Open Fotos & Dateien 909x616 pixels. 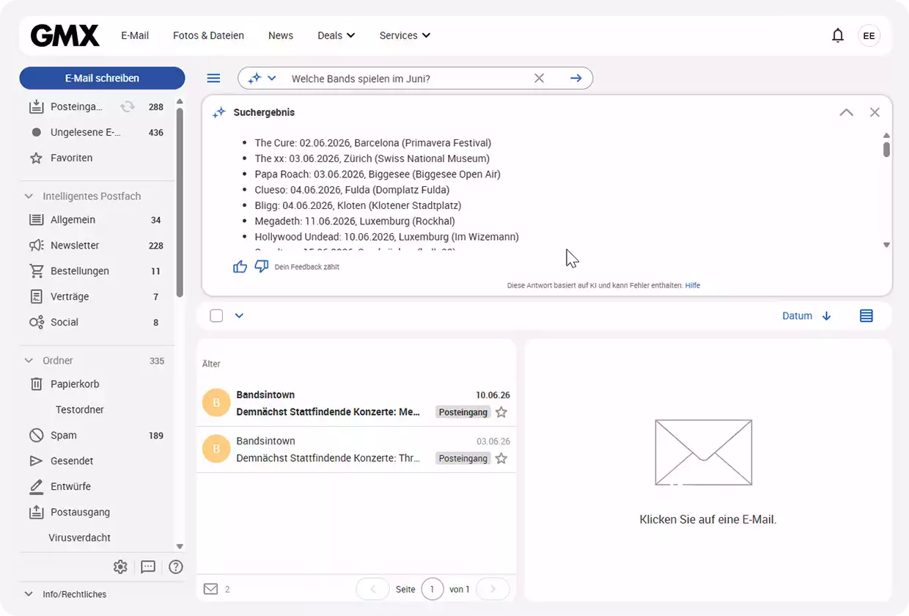[x=208, y=35]
